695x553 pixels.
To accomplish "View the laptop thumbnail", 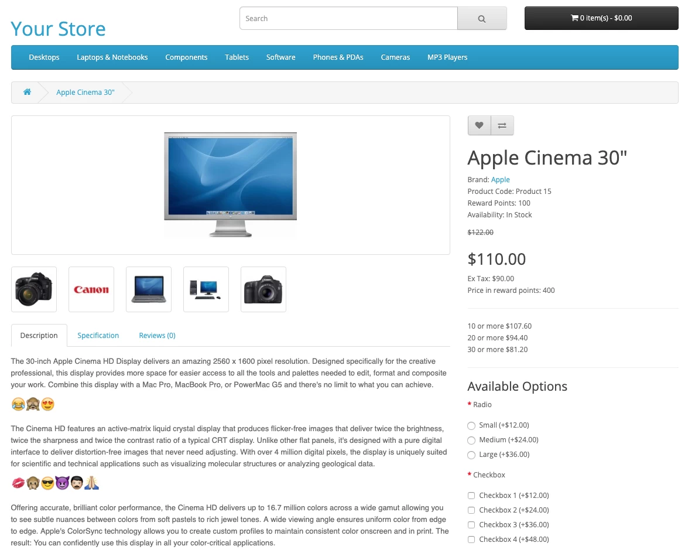I will click(x=149, y=289).
